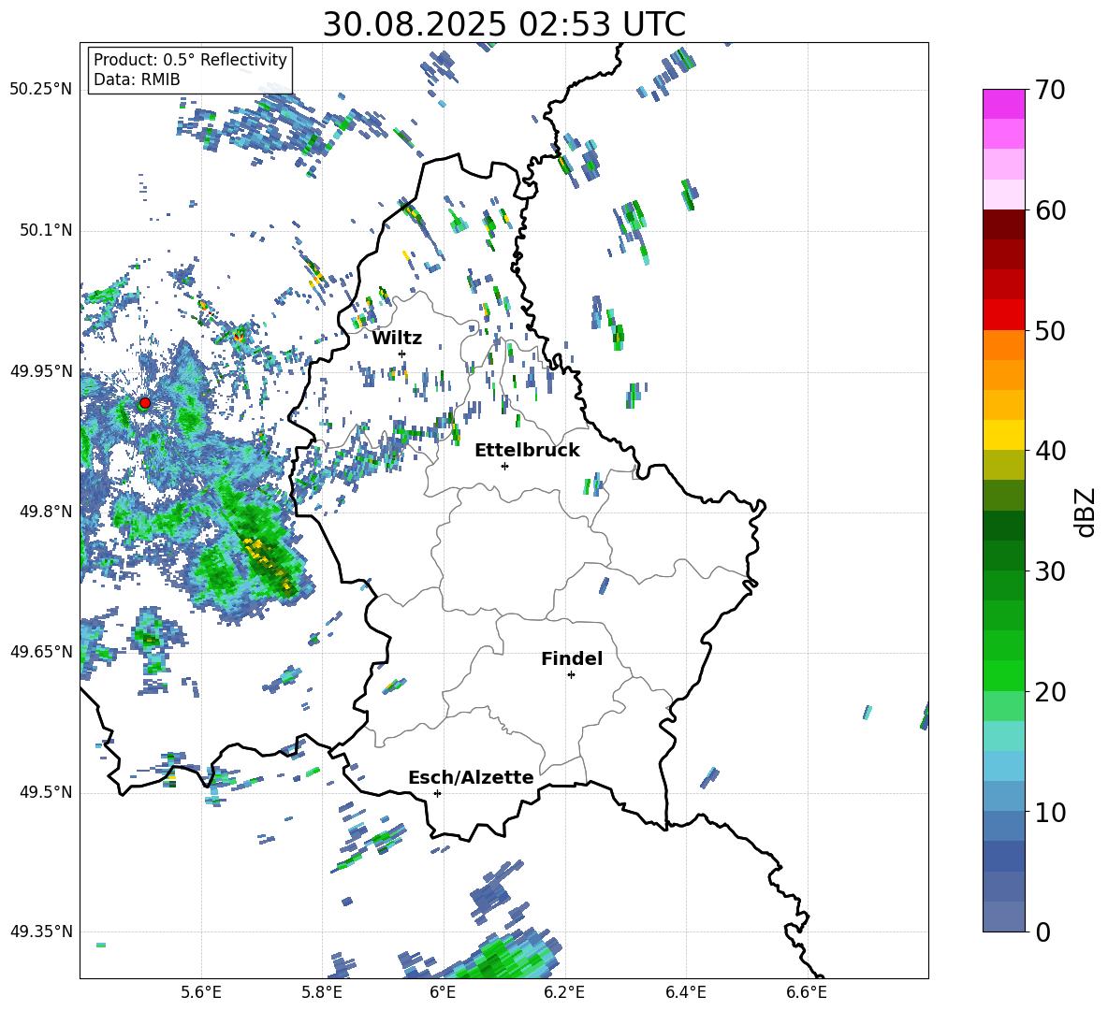
Task: Click the Esch/Alzette station cross marker
Action: tap(437, 793)
